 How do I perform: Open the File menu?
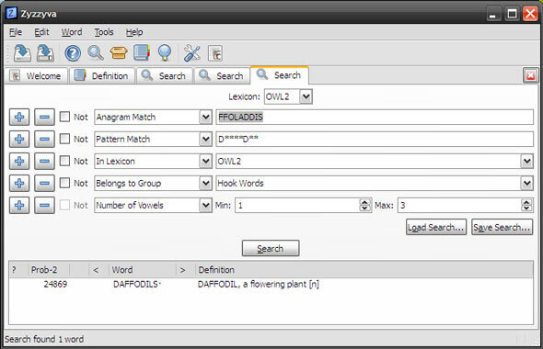click(16, 32)
